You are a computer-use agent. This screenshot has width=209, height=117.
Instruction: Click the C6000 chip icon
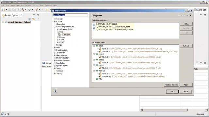pyautogui.click(x=97, y=65)
